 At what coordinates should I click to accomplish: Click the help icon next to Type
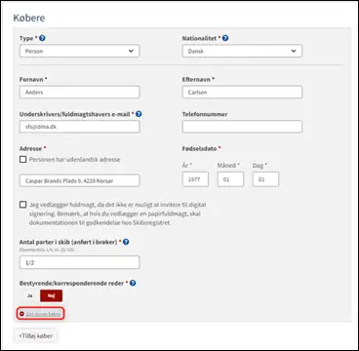click(42, 38)
